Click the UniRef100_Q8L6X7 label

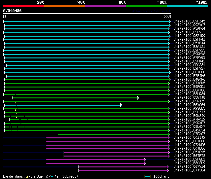(x=189, y=127)
